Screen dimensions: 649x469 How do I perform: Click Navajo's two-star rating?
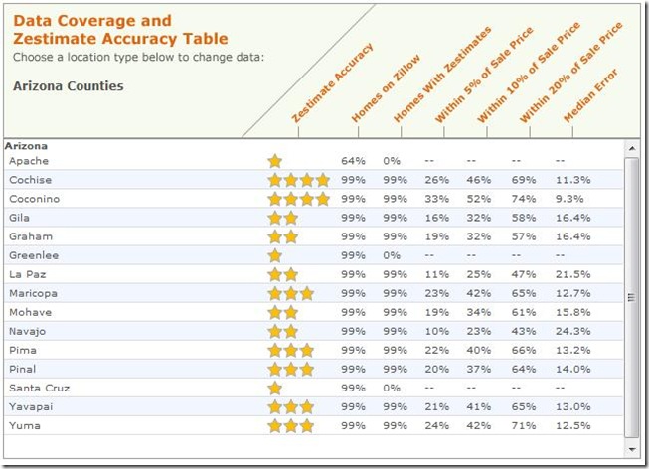(x=282, y=332)
